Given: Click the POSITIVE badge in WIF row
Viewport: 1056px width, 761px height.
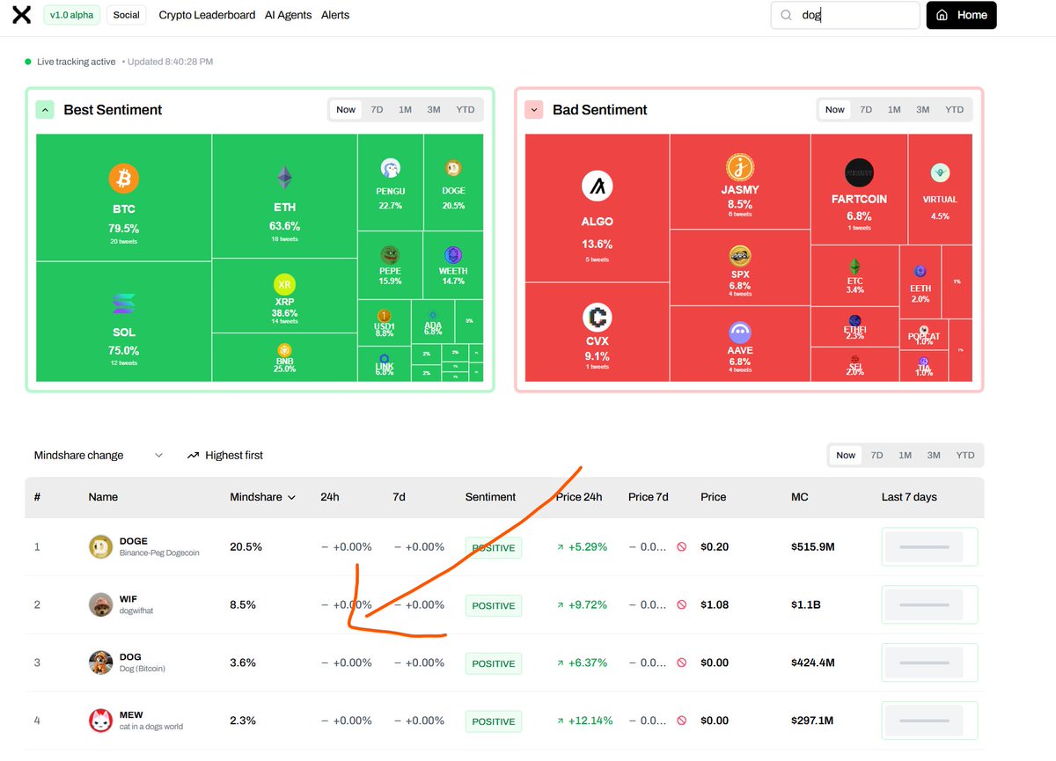Looking at the screenshot, I should click(x=493, y=605).
